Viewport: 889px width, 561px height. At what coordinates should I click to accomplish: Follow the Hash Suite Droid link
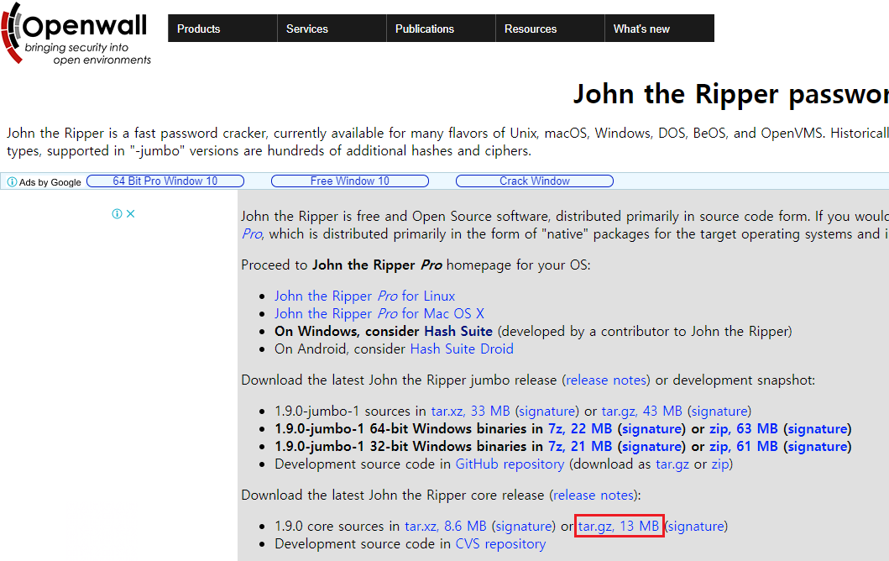point(462,349)
